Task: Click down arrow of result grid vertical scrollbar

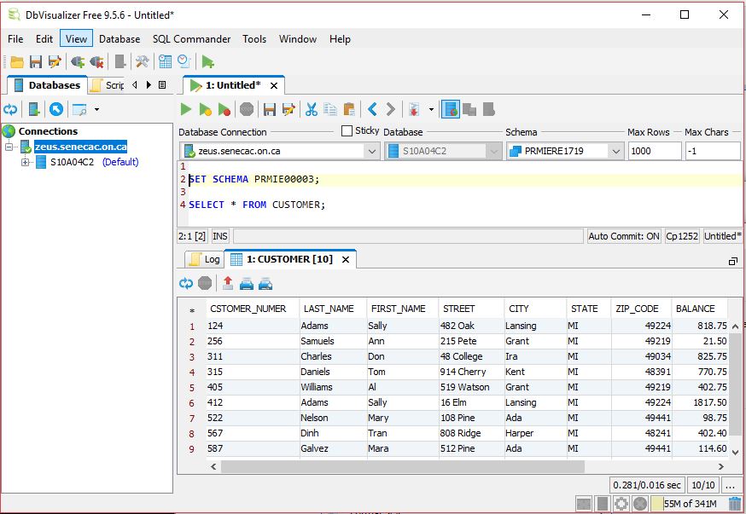Action: (x=735, y=453)
